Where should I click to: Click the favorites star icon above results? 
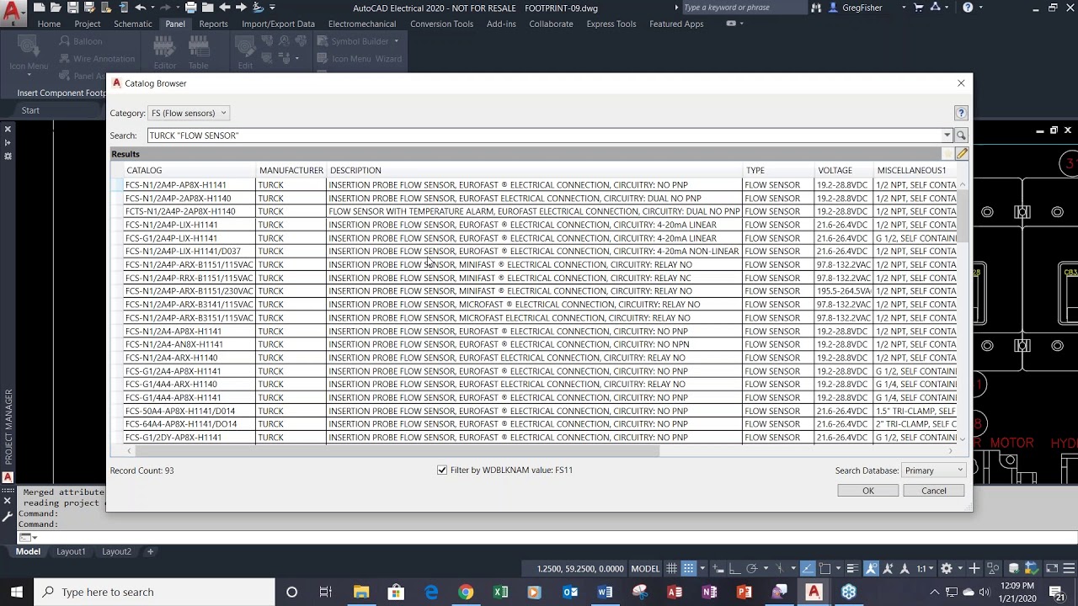click(x=948, y=154)
